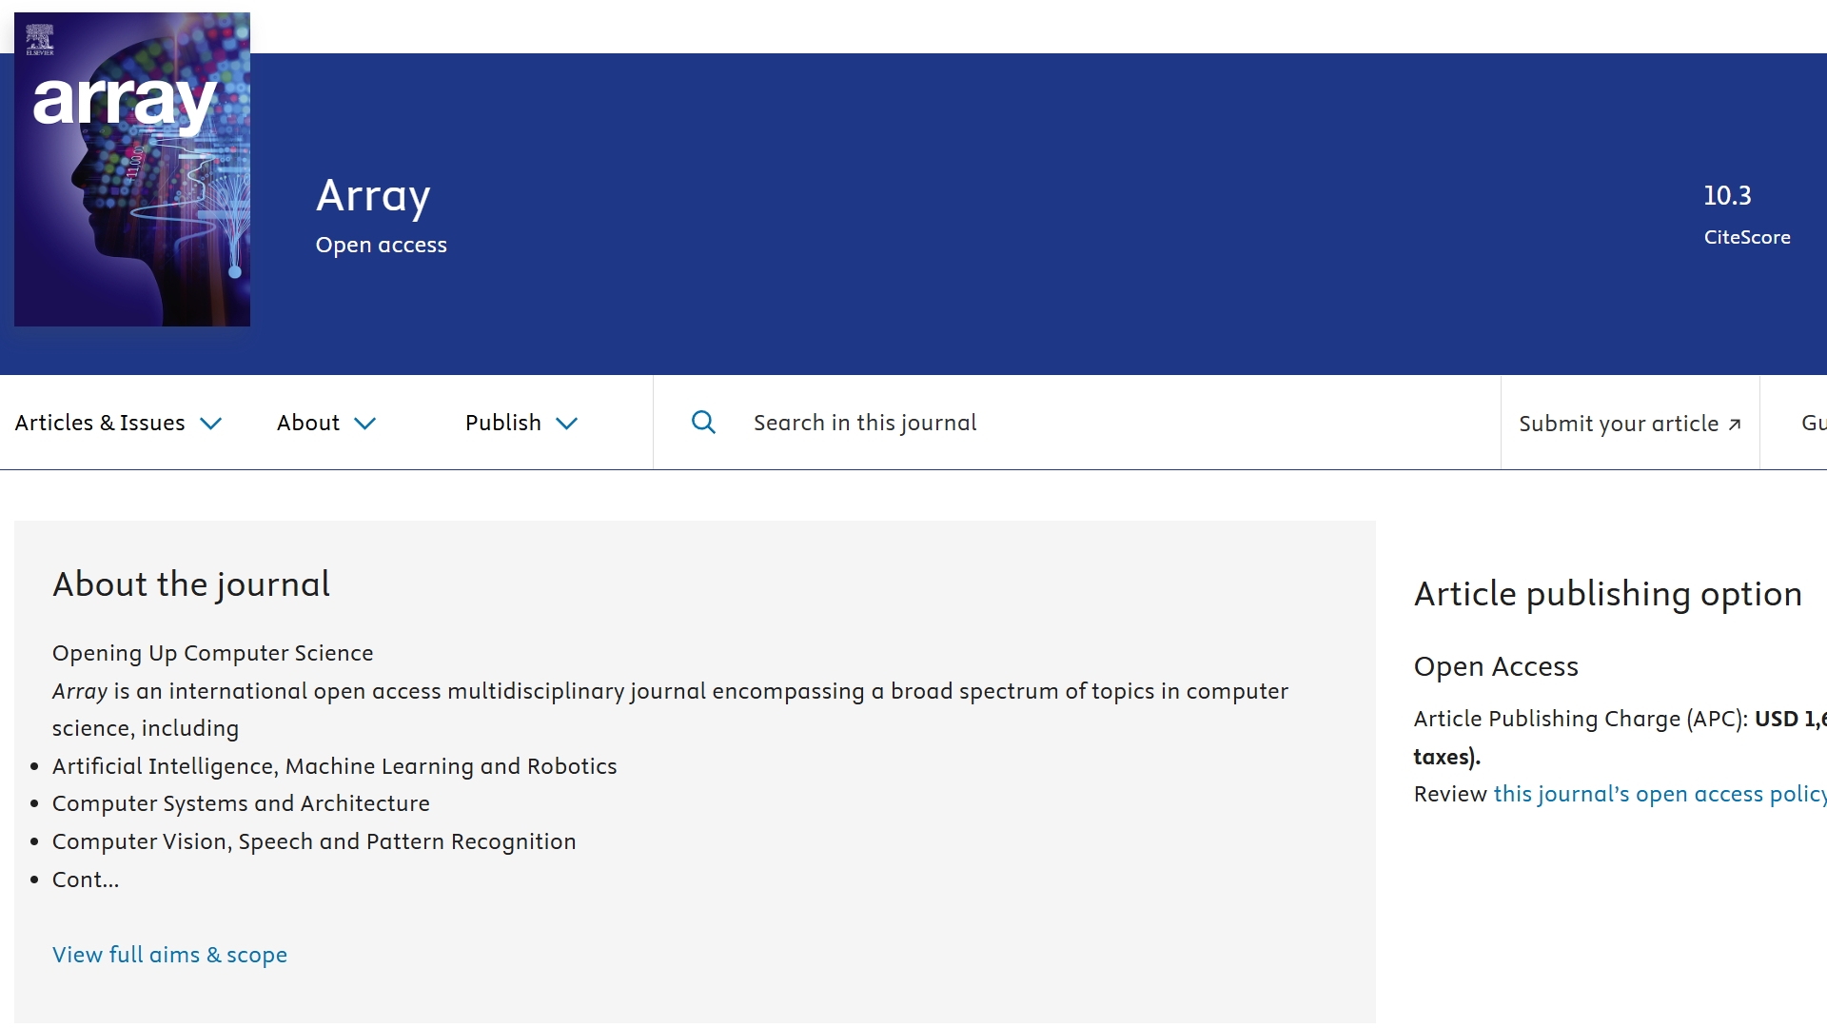Expand the Publish menu chevron
The height and width of the screenshot is (1028, 1827).
coord(567,424)
